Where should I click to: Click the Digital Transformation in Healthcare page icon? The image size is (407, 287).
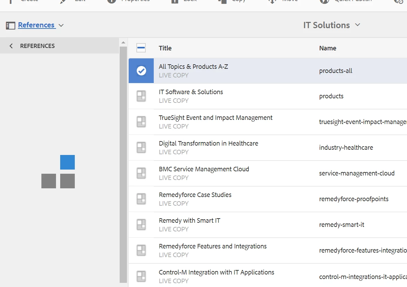click(x=141, y=148)
